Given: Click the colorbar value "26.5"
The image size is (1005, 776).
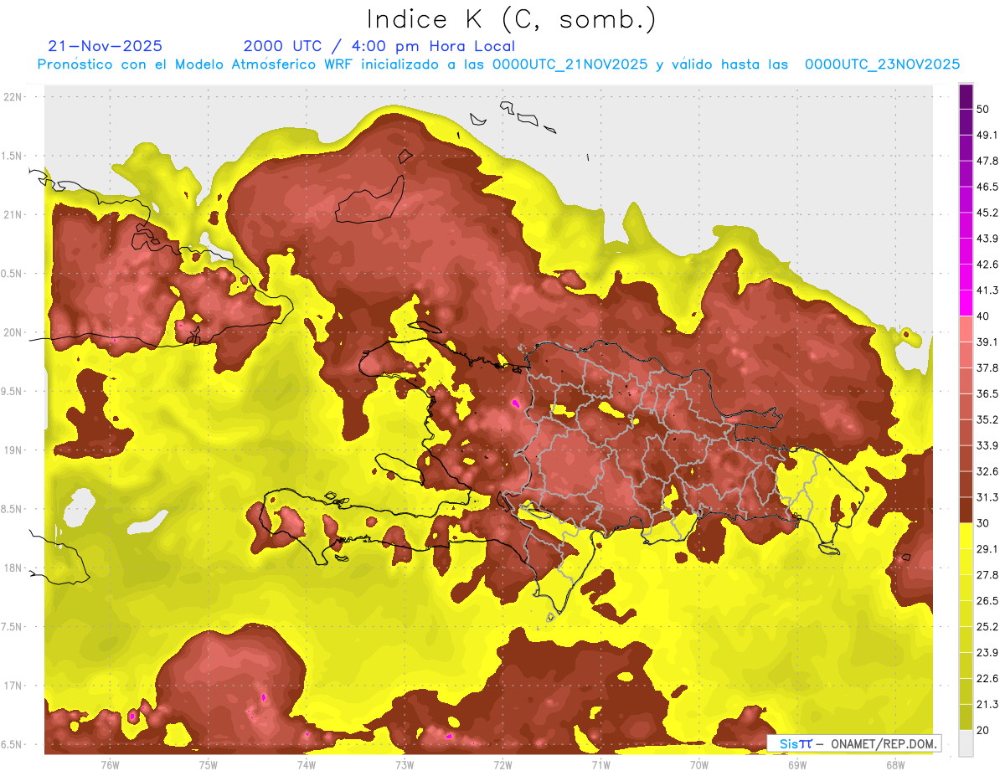Looking at the screenshot, I should point(987,601).
